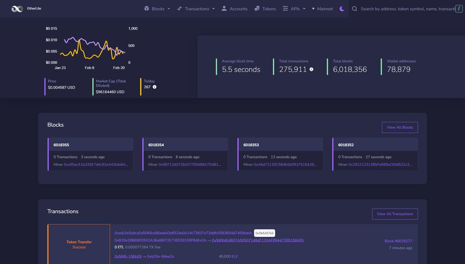Focus the address search field
This screenshot has width=465, height=264.
[x=407, y=9]
